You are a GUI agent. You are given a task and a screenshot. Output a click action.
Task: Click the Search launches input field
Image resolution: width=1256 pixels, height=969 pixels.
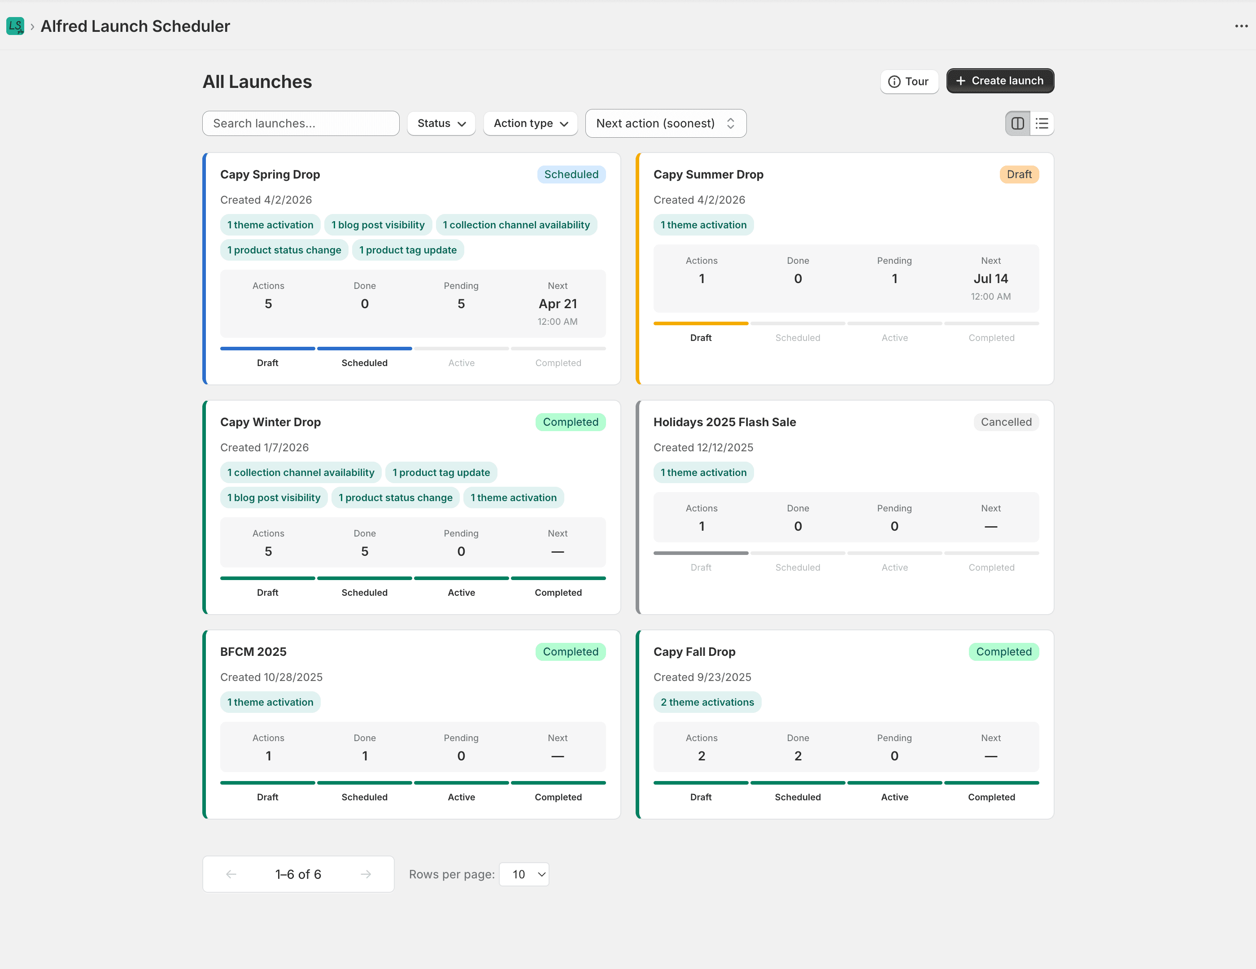[300, 123]
